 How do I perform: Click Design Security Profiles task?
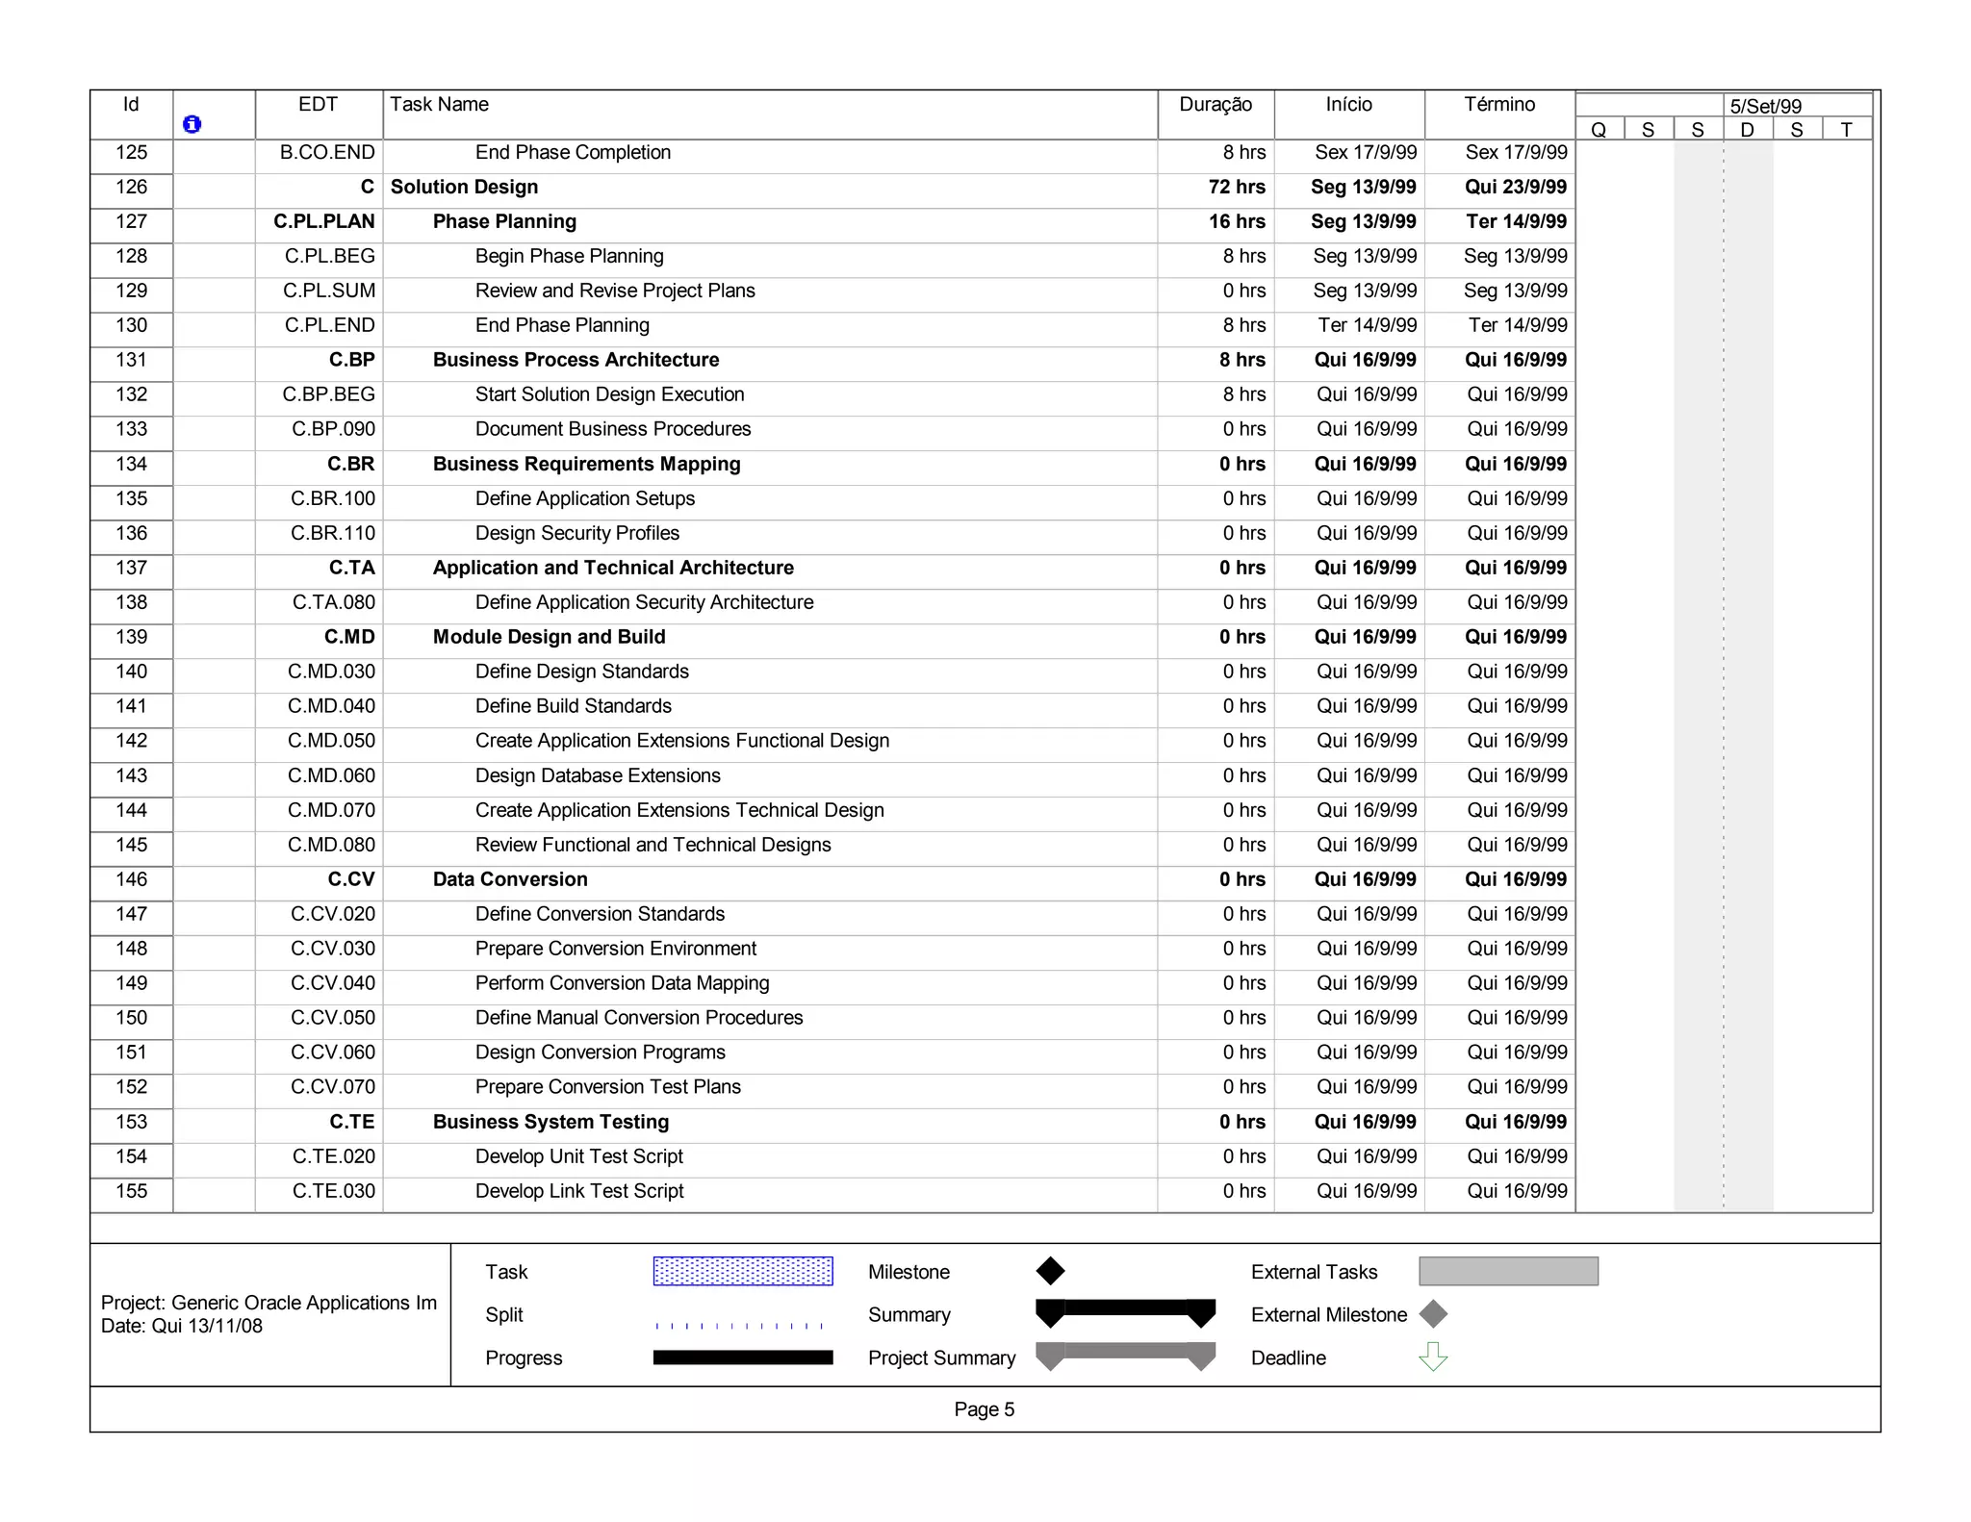576,533
